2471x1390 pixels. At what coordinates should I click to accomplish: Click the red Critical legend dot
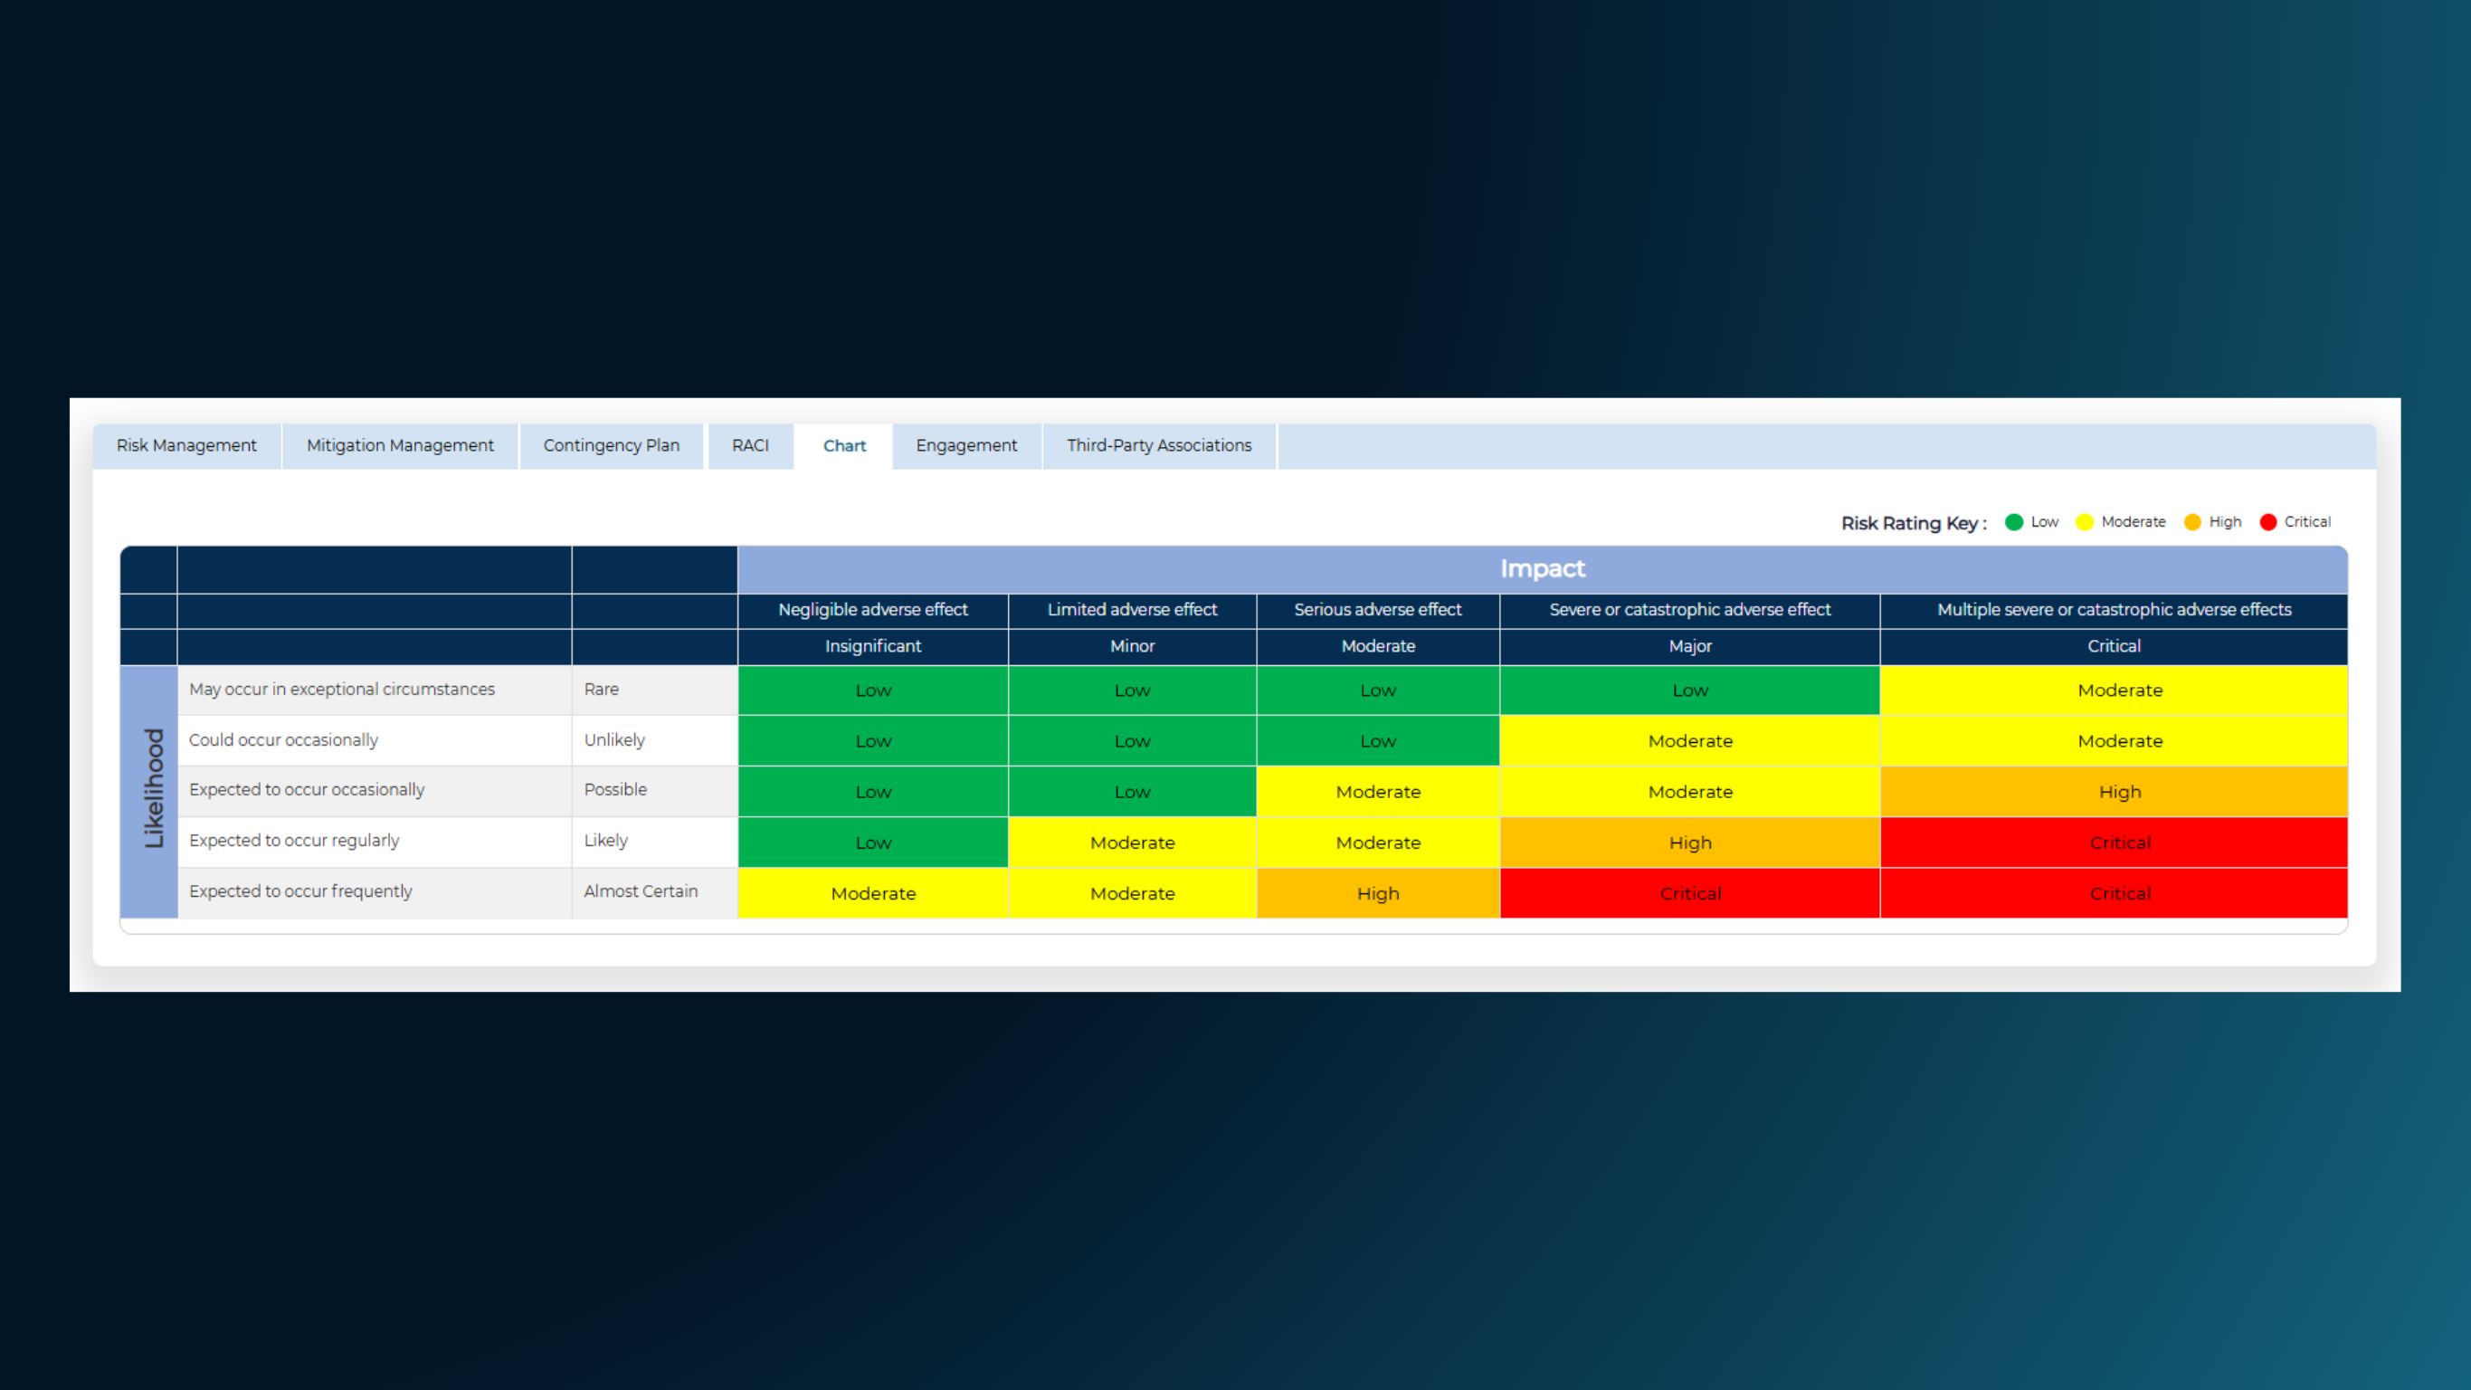(2268, 522)
